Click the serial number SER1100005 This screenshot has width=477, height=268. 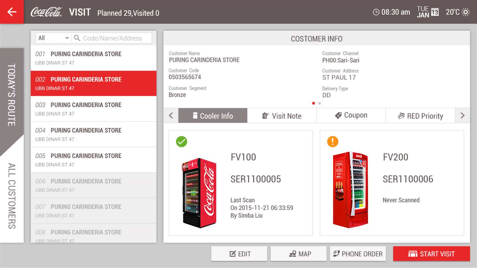pyautogui.click(x=256, y=179)
